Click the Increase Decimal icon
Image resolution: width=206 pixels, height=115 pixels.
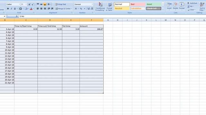pos(89,9)
